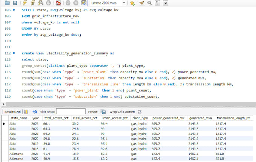Viewport: 256px width, 162px height.
Task: Open find panel with the magnifier icon
Action: click(x=149, y=3)
